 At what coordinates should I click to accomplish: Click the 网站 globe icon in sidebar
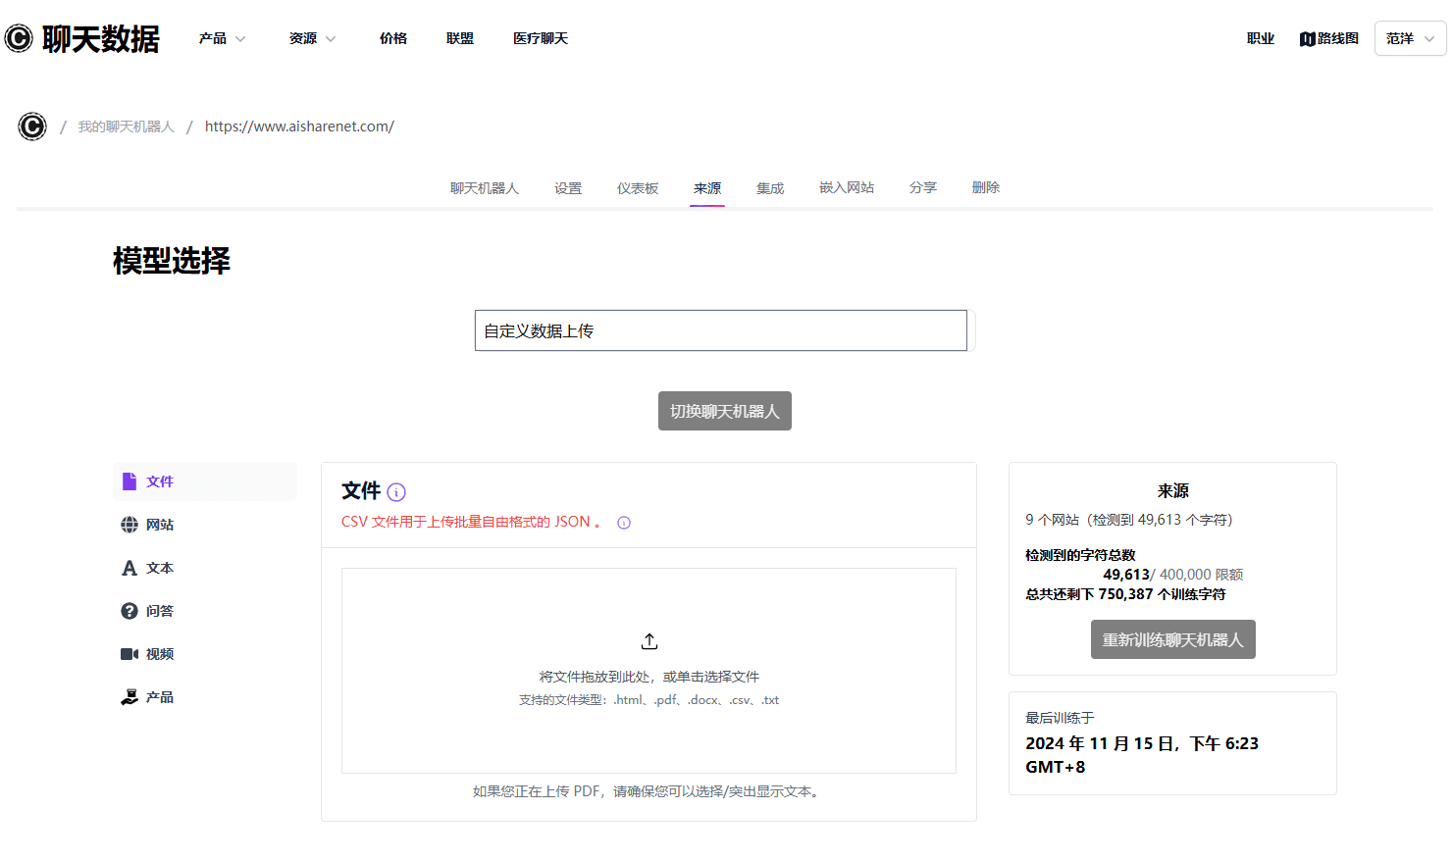tap(130, 525)
